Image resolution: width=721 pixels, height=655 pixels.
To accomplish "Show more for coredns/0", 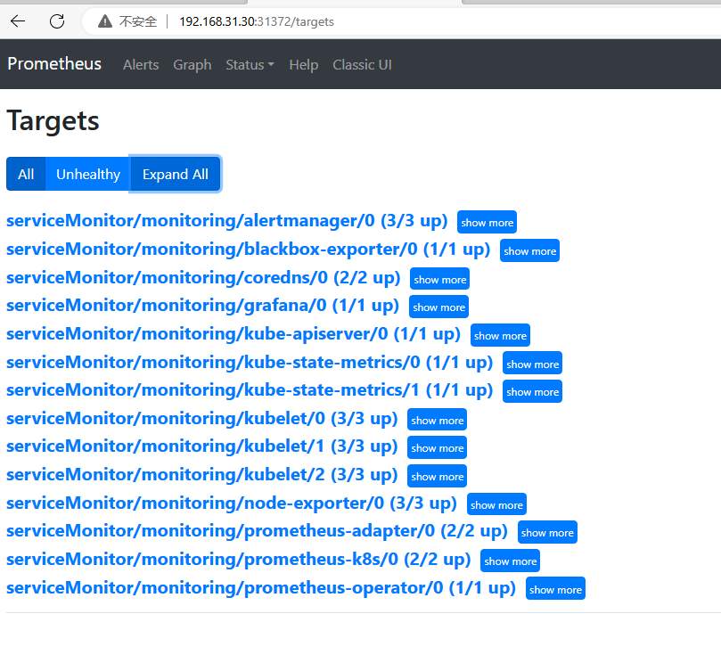I will [439, 280].
